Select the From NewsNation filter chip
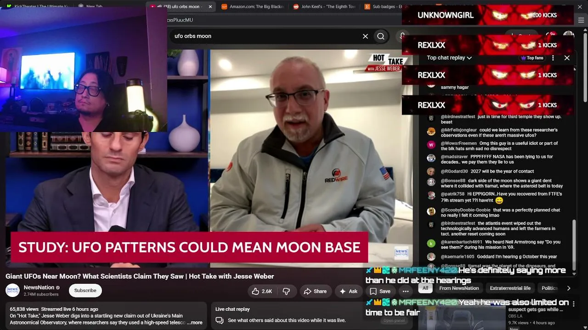588x330 pixels. (459, 288)
